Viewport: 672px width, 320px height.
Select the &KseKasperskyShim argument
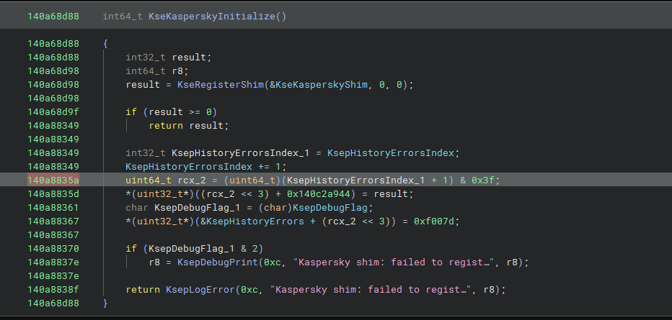pyautogui.click(x=319, y=85)
